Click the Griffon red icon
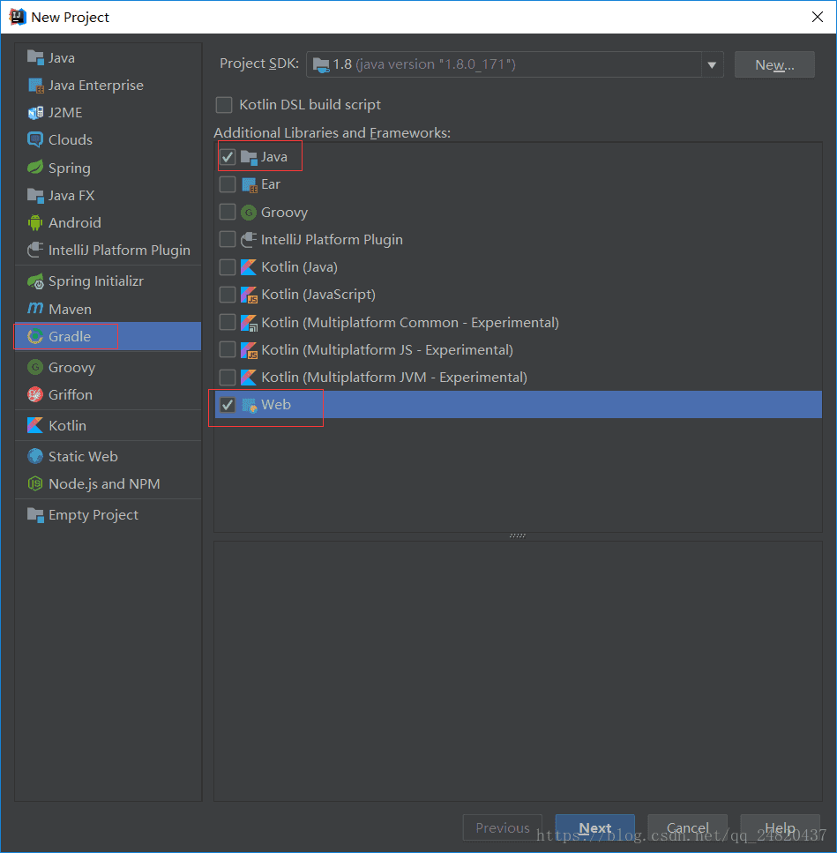This screenshot has width=837, height=853. 35,394
